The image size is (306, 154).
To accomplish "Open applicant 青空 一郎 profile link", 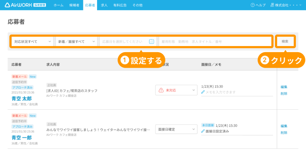I will [21, 138].
